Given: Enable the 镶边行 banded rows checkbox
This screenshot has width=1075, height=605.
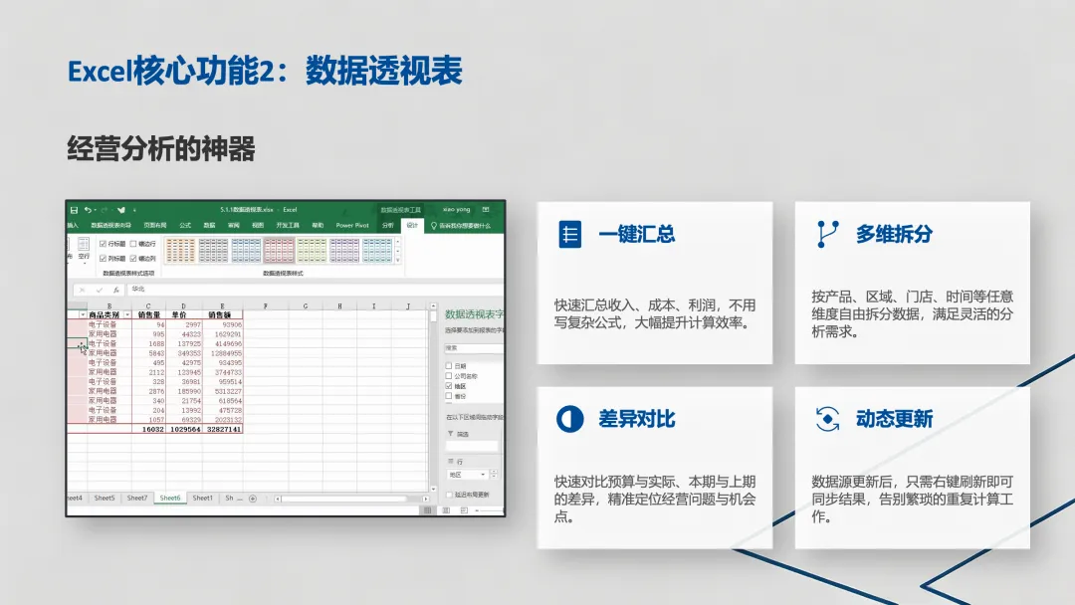Looking at the screenshot, I should tap(133, 244).
